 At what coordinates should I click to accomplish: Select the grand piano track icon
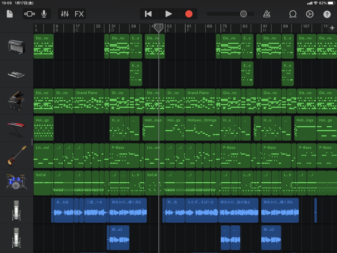tap(16, 101)
